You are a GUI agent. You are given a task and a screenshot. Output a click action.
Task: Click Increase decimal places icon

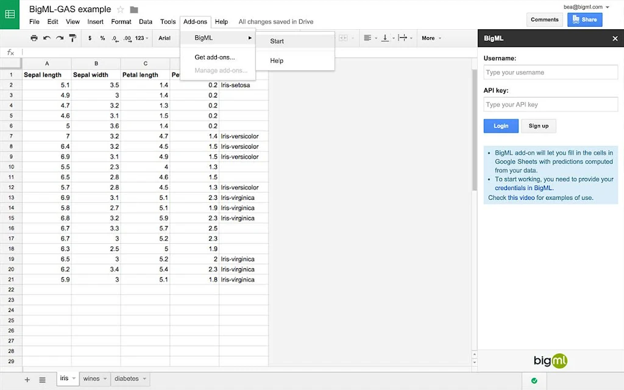127,38
